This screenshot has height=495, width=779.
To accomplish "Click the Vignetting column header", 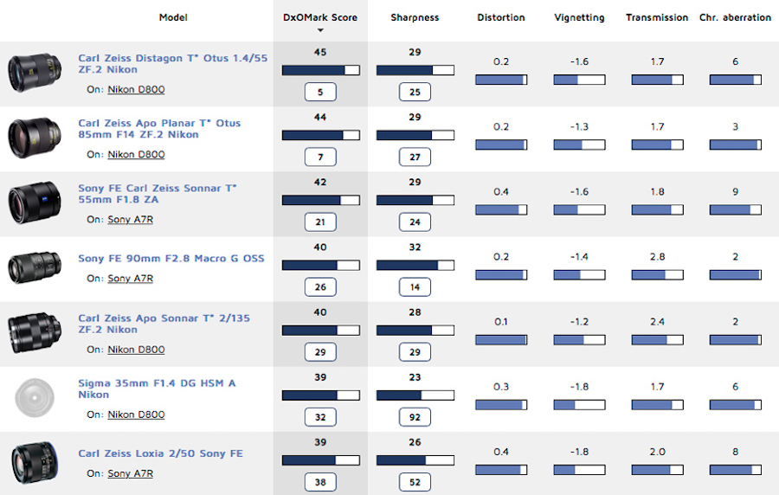I will (579, 17).
